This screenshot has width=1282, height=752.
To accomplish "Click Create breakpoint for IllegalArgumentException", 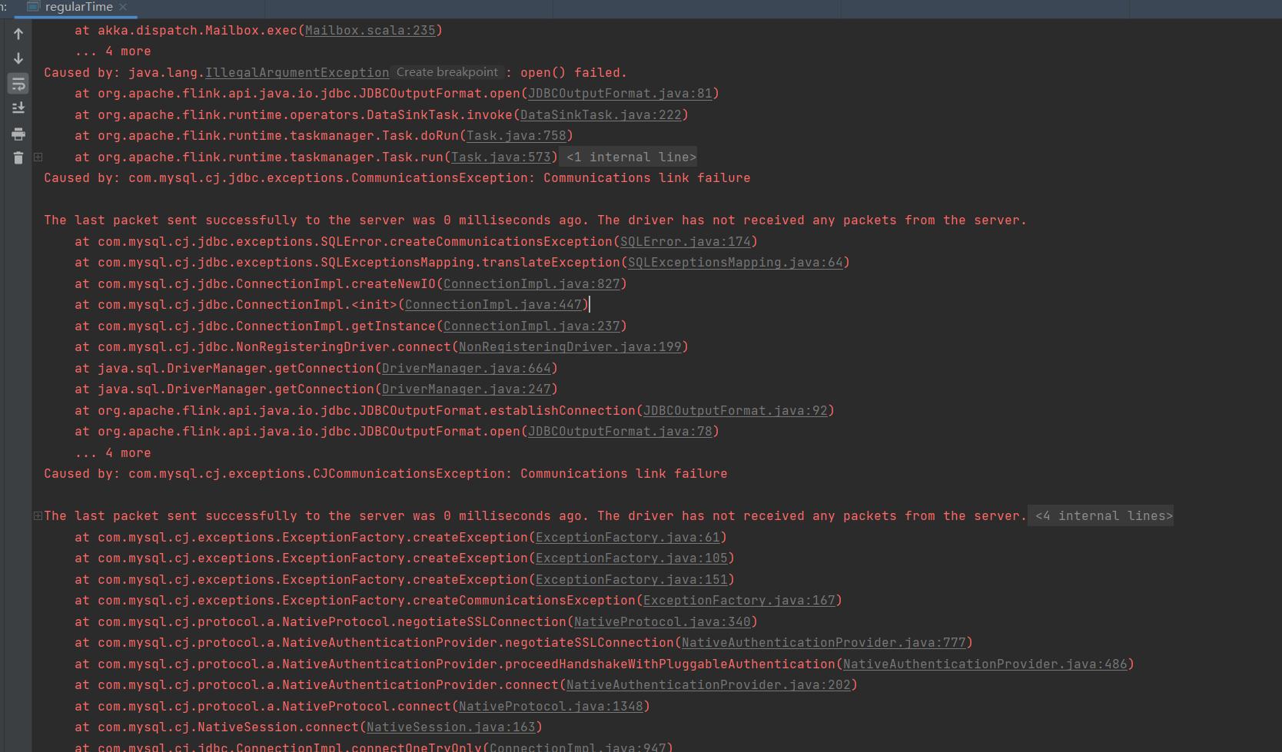I will (x=447, y=71).
